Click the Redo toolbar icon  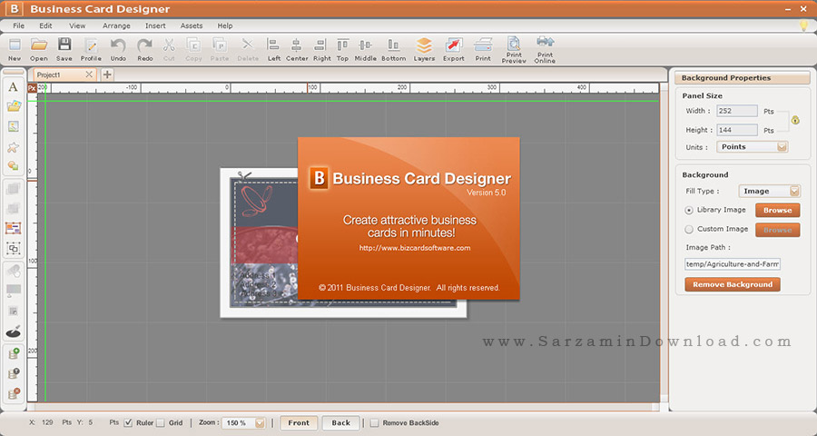coord(145,50)
